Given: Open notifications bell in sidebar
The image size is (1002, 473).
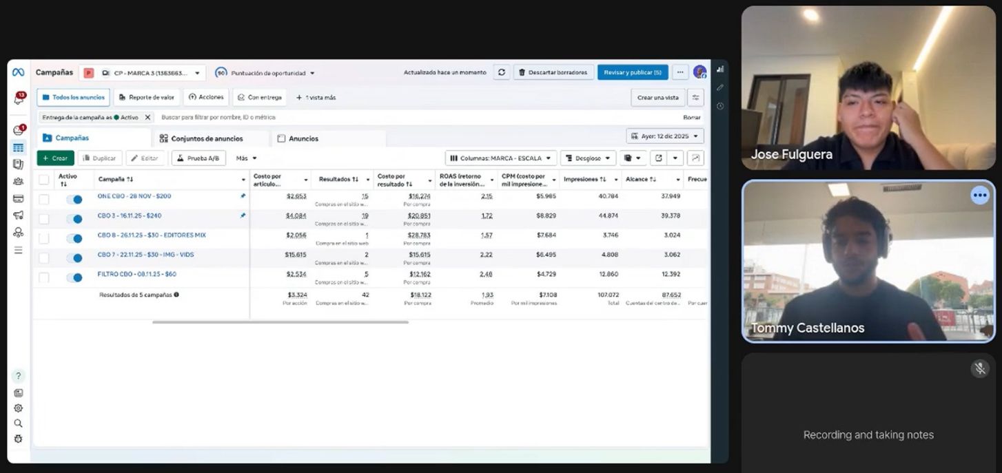Looking at the screenshot, I should click(x=19, y=98).
